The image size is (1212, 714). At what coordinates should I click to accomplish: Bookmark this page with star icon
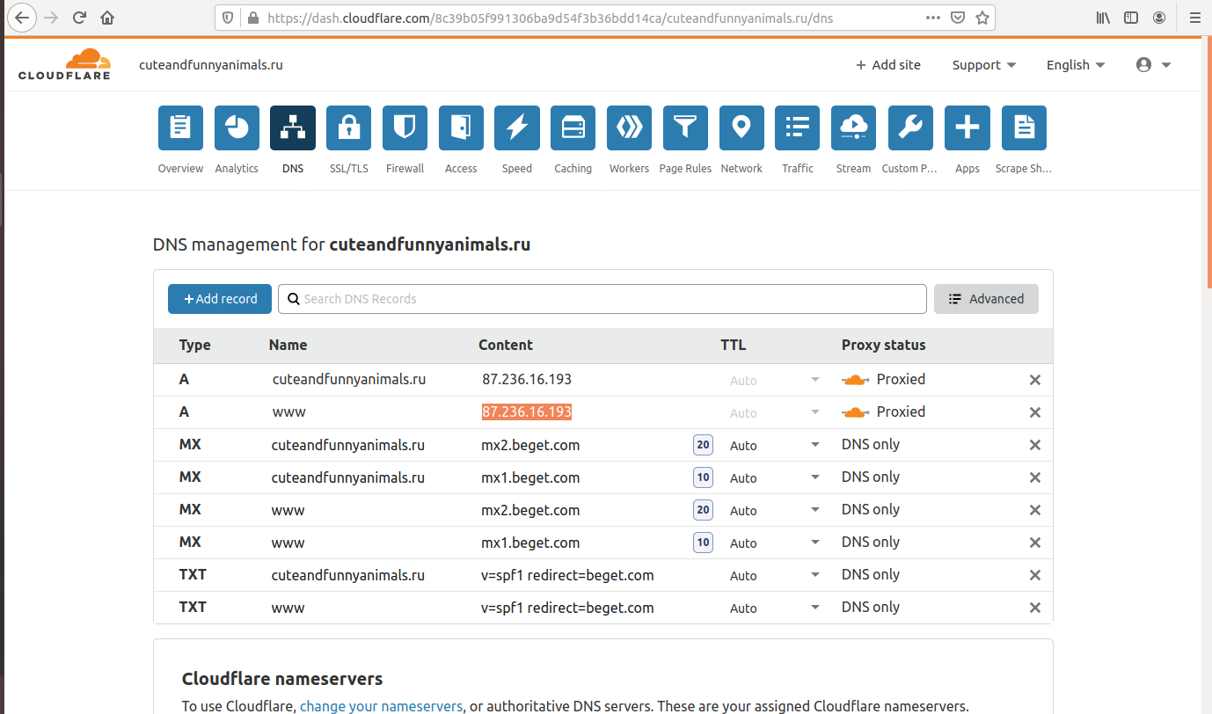tap(982, 17)
